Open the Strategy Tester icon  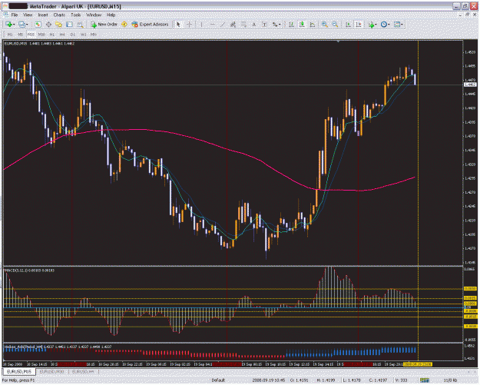pos(80,25)
